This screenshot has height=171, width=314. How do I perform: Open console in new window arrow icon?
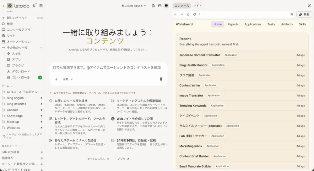[291, 14]
